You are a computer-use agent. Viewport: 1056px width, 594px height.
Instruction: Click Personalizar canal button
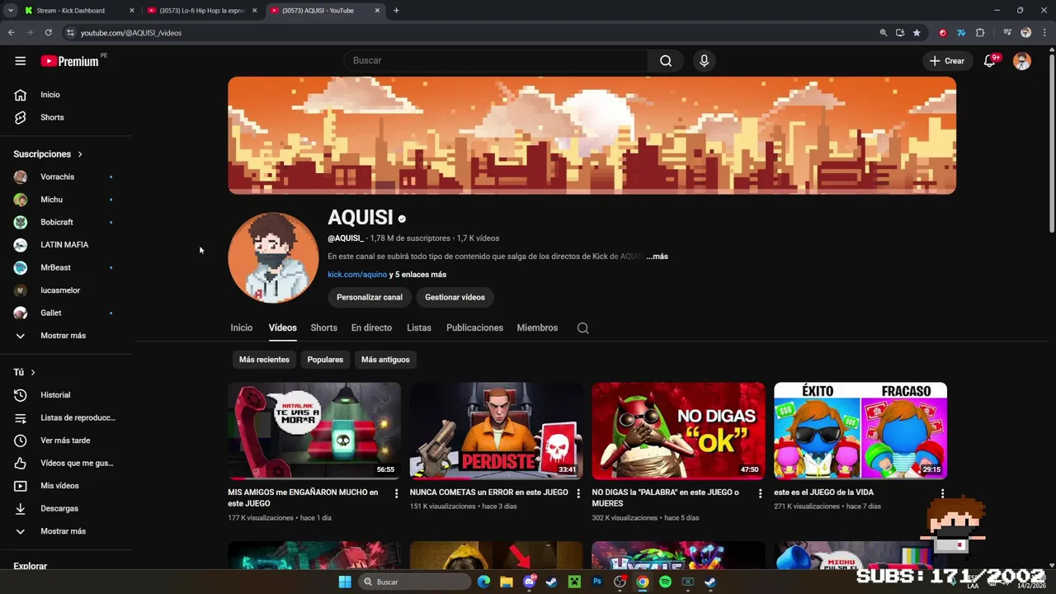370,297
